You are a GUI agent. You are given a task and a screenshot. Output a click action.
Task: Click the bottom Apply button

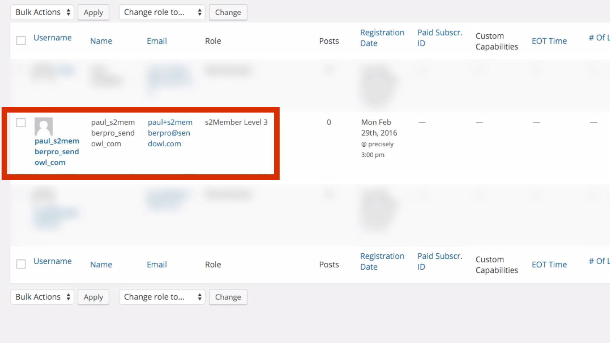pos(93,297)
